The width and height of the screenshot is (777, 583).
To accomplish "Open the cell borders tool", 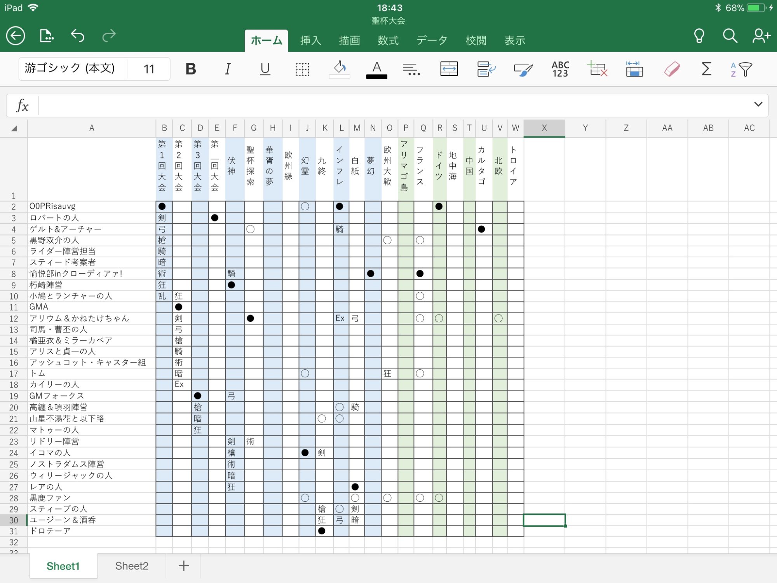I will pos(302,69).
